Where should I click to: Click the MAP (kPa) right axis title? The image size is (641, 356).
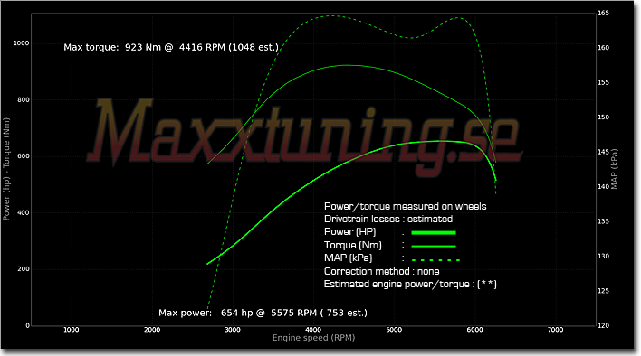[614, 169]
